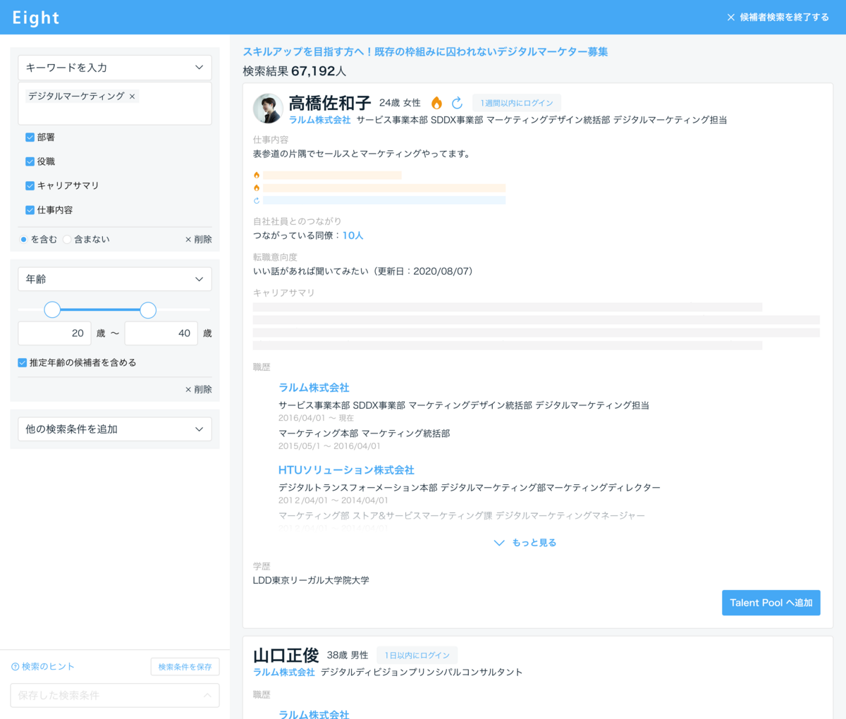Open the help icon beside 検索のヒント

coord(16,666)
